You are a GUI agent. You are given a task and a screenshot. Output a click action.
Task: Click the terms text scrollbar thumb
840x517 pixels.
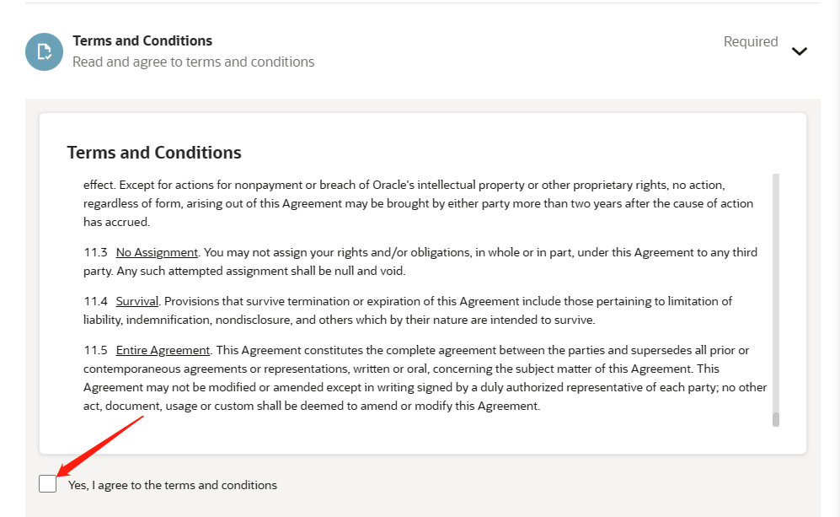776,419
